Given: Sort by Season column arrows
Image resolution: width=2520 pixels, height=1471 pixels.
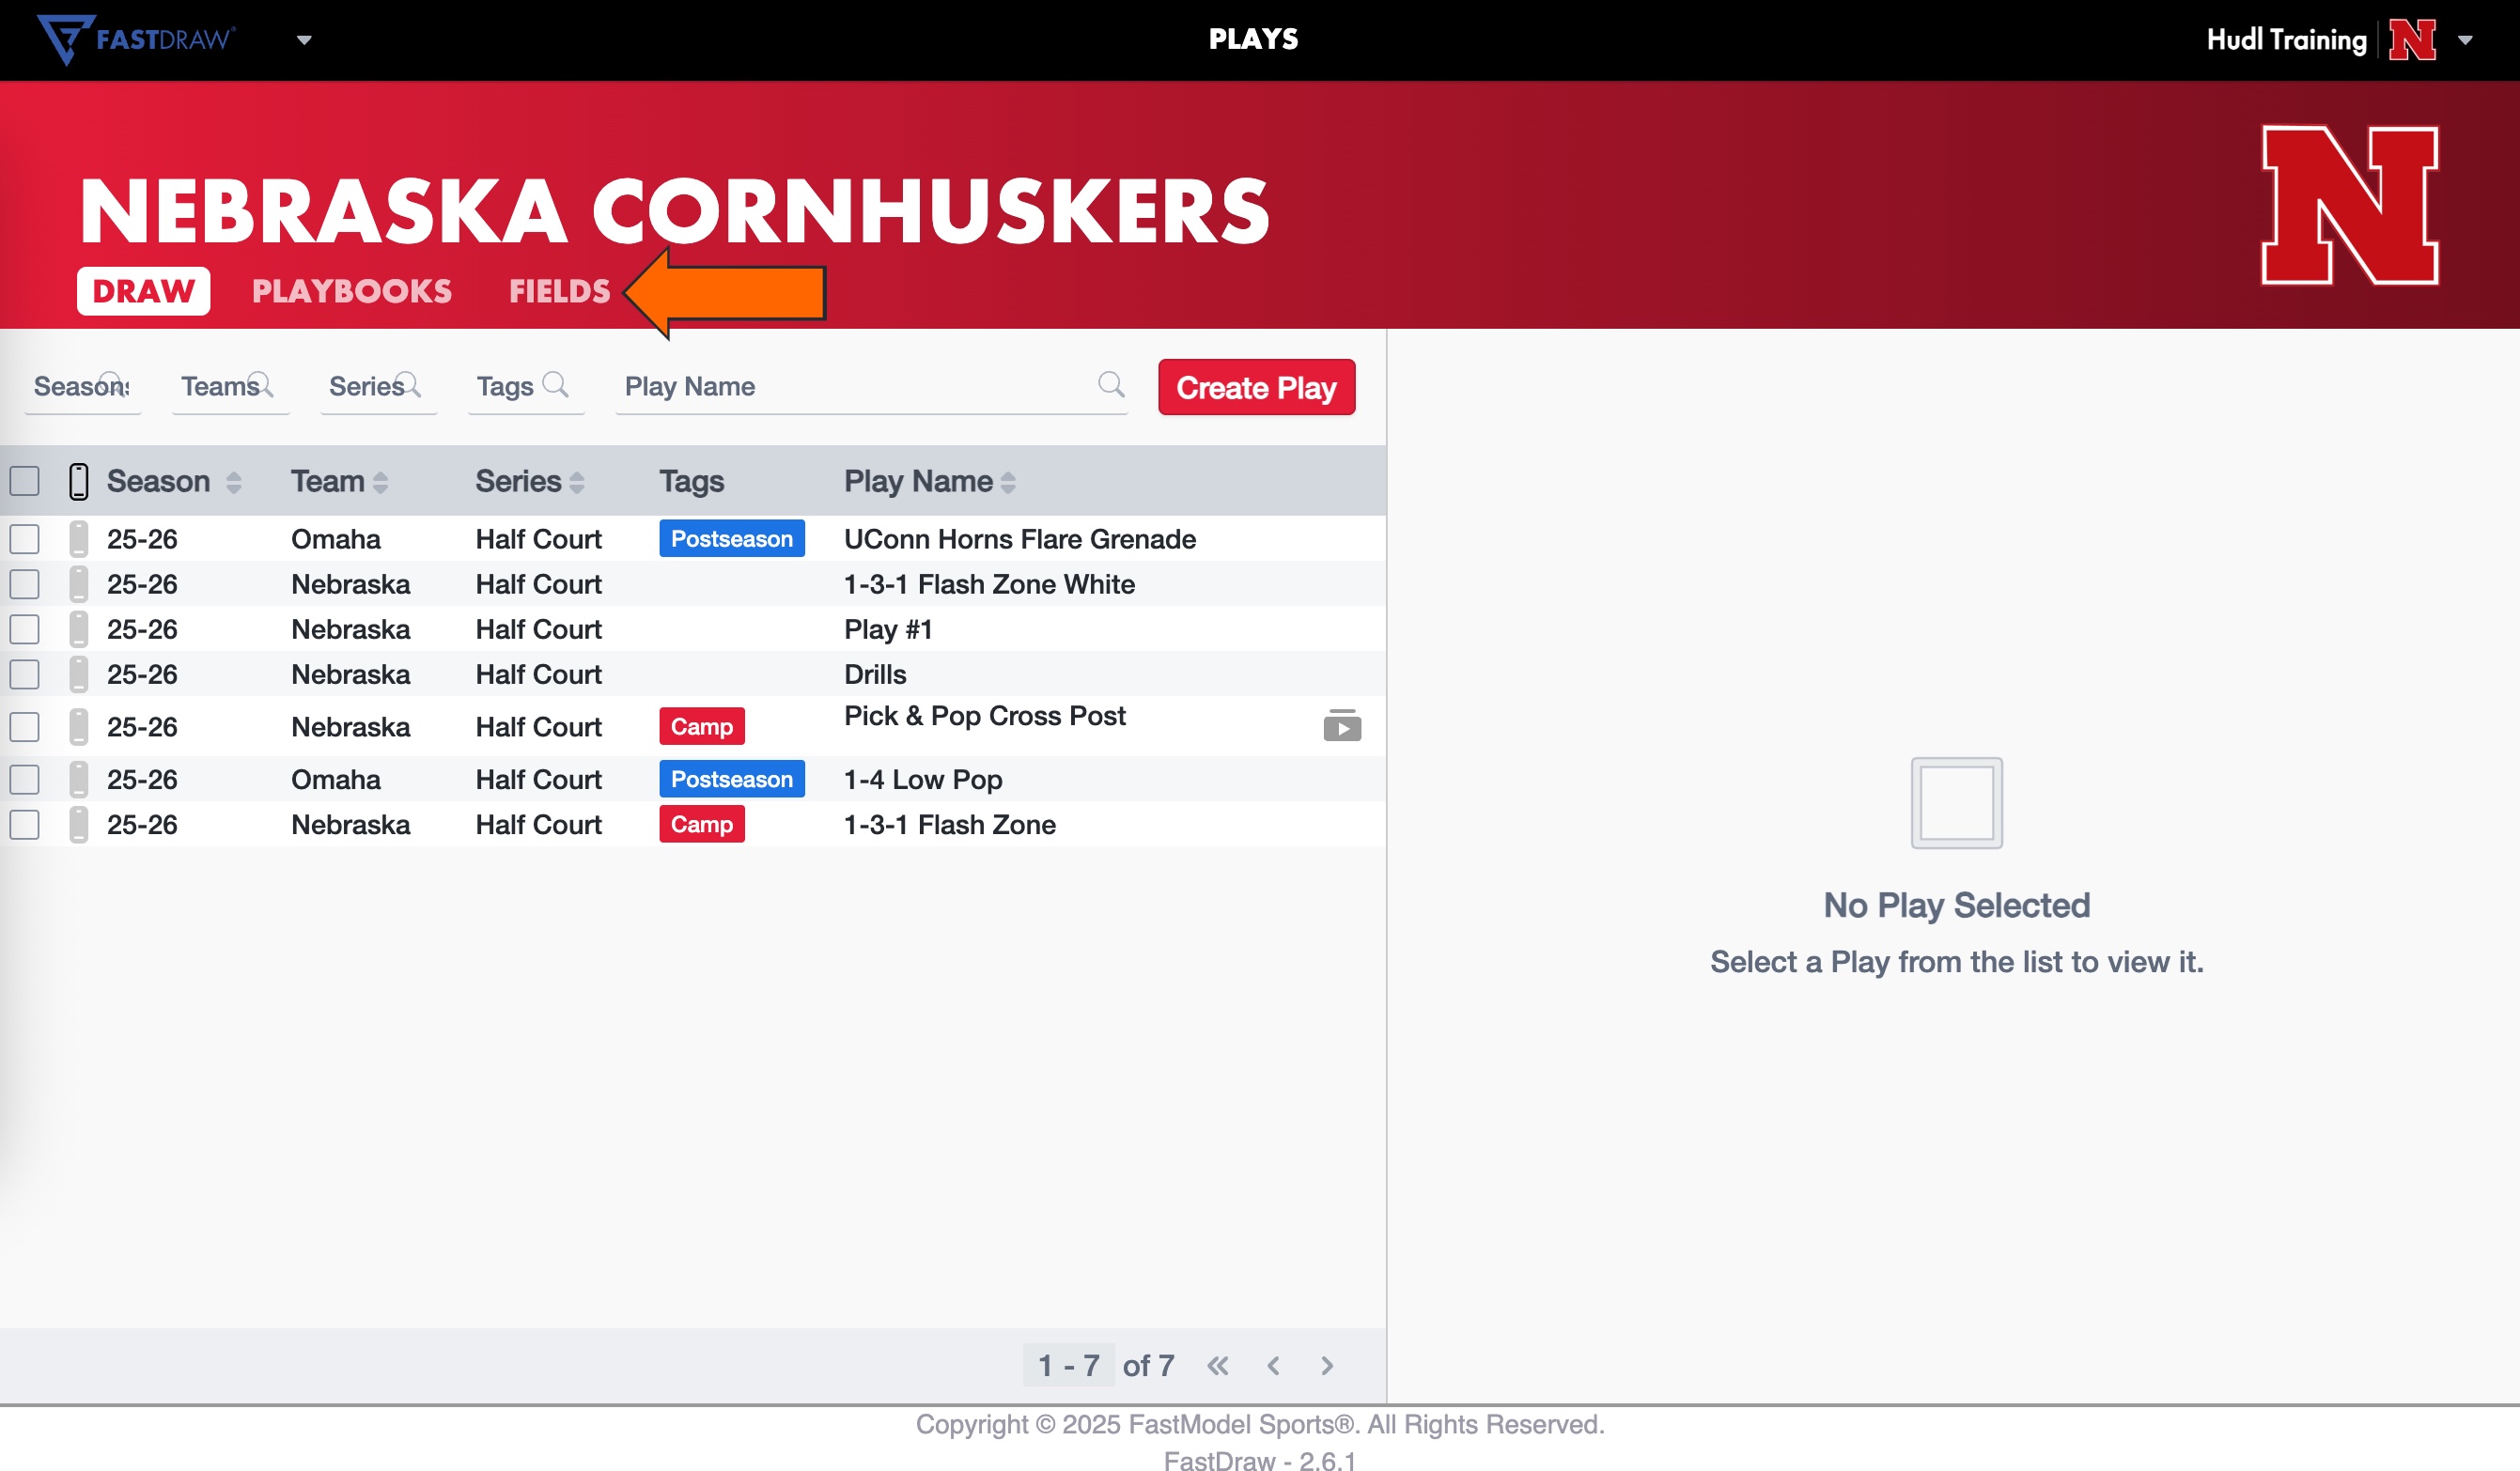Looking at the screenshot, I should click(x=233, y=482).
